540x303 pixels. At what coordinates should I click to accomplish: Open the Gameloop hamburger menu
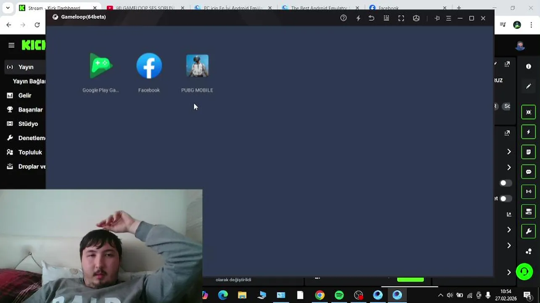pyautogui.click(x=449, y=18)
